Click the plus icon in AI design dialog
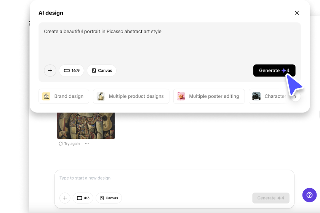320x213 pixels. click(x=50, y=70)
